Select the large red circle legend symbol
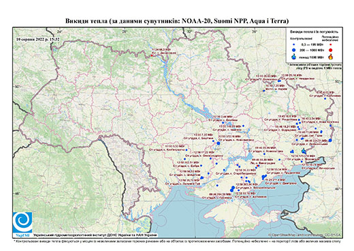 (331, 50)
